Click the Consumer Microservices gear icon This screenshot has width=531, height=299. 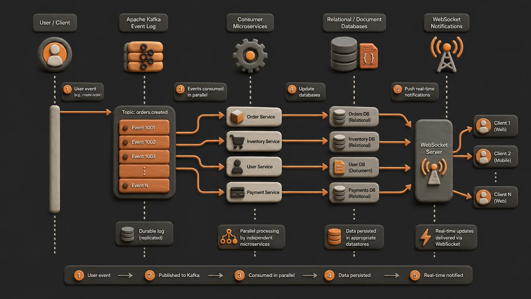pyautogui.click(x=250, y=56)
